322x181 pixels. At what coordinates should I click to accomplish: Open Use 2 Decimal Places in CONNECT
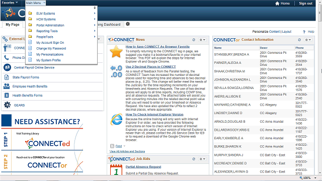[151, 67]
